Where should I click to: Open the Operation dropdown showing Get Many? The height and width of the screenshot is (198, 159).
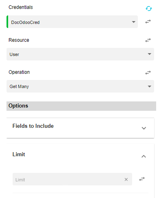(x=80, y=86)
